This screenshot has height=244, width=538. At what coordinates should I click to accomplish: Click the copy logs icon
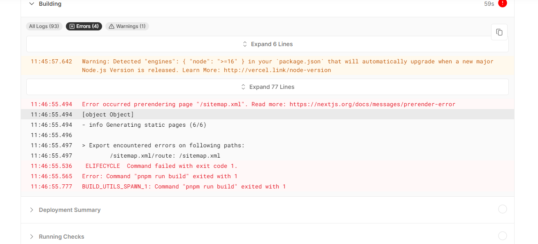coord(499,32)
